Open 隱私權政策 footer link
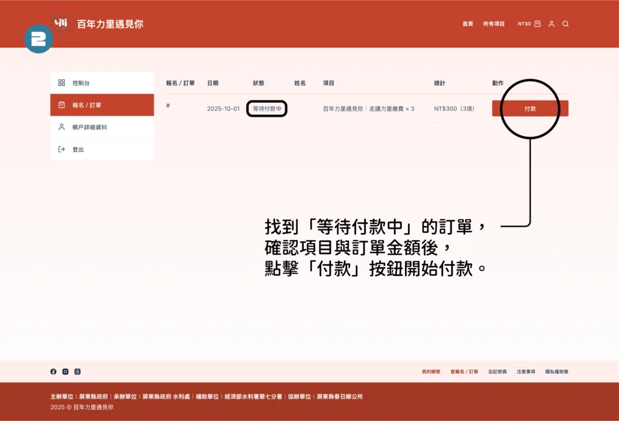Screen dimensions: 619x421 click(x=557, y=371)
